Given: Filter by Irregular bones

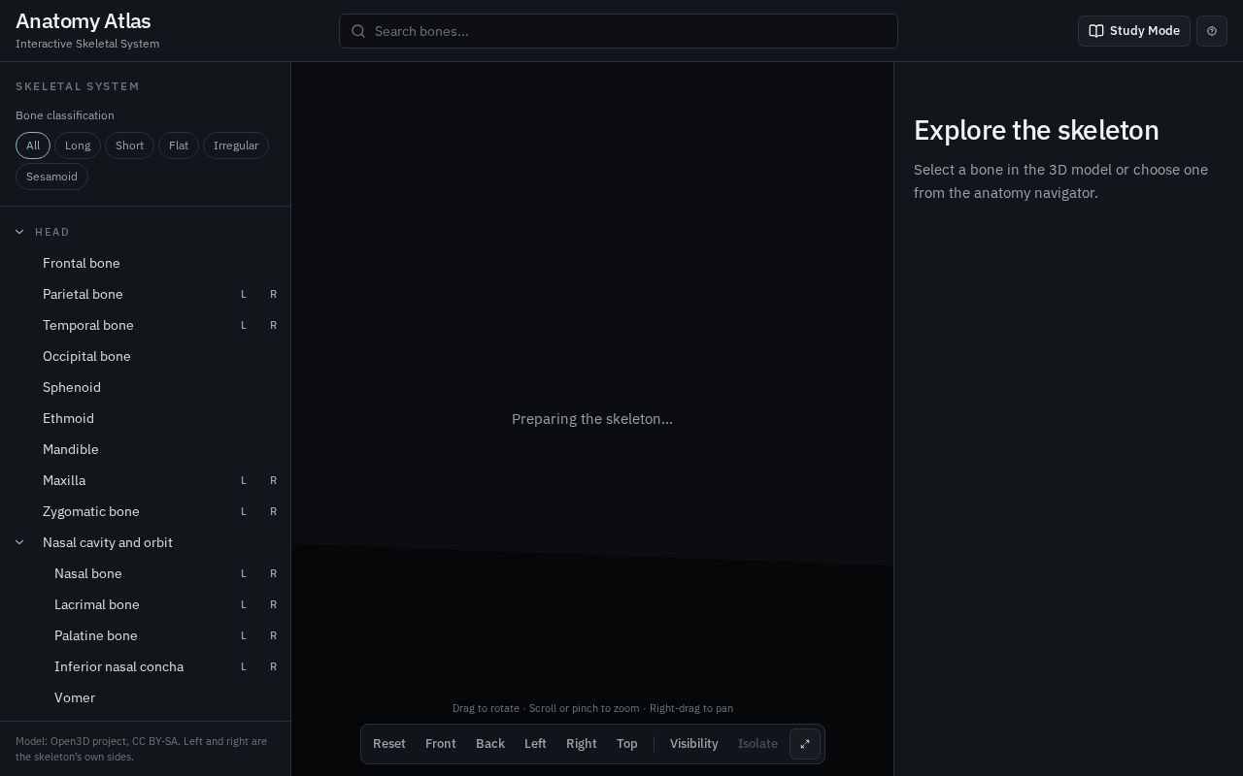Looking at the screenshot, I should [x=236, y=145].
